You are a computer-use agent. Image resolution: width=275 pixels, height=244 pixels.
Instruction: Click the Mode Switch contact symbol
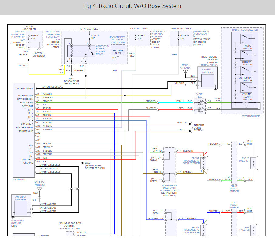[246, 39]
